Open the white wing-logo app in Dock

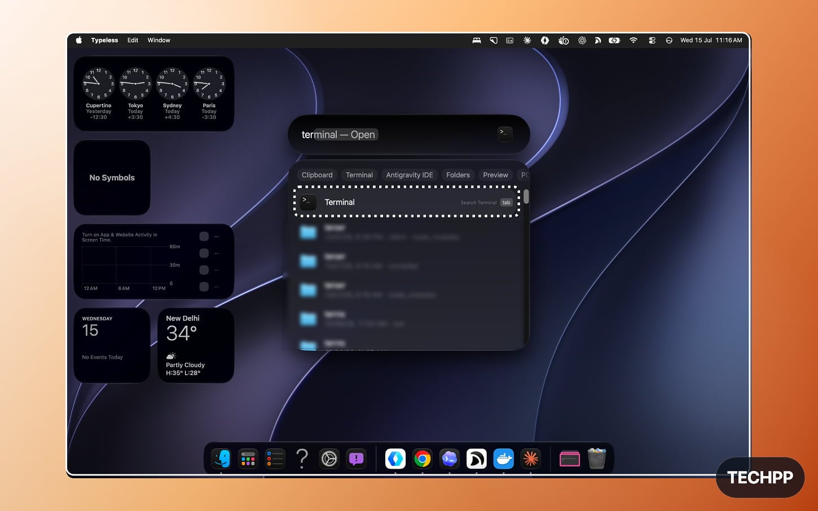[x=477, y=459]
